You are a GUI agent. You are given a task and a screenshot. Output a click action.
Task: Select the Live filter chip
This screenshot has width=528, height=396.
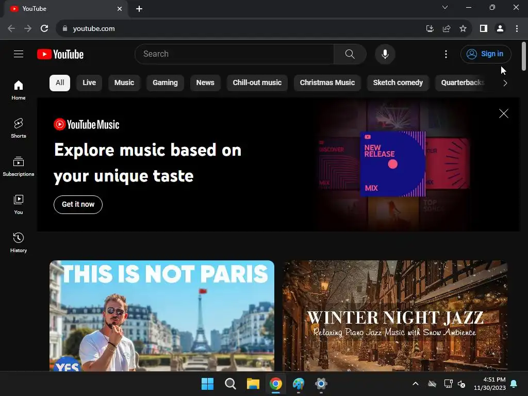pos(89,83)
